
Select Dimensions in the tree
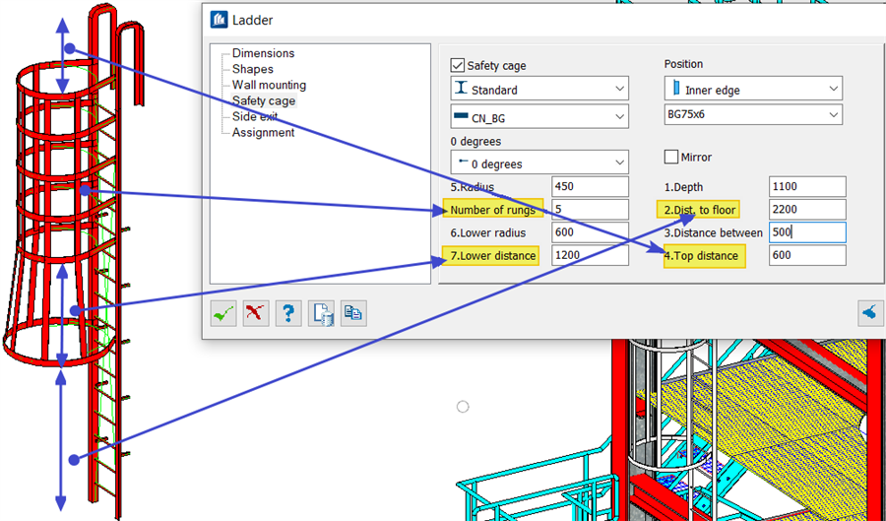[x=263, y=53]
